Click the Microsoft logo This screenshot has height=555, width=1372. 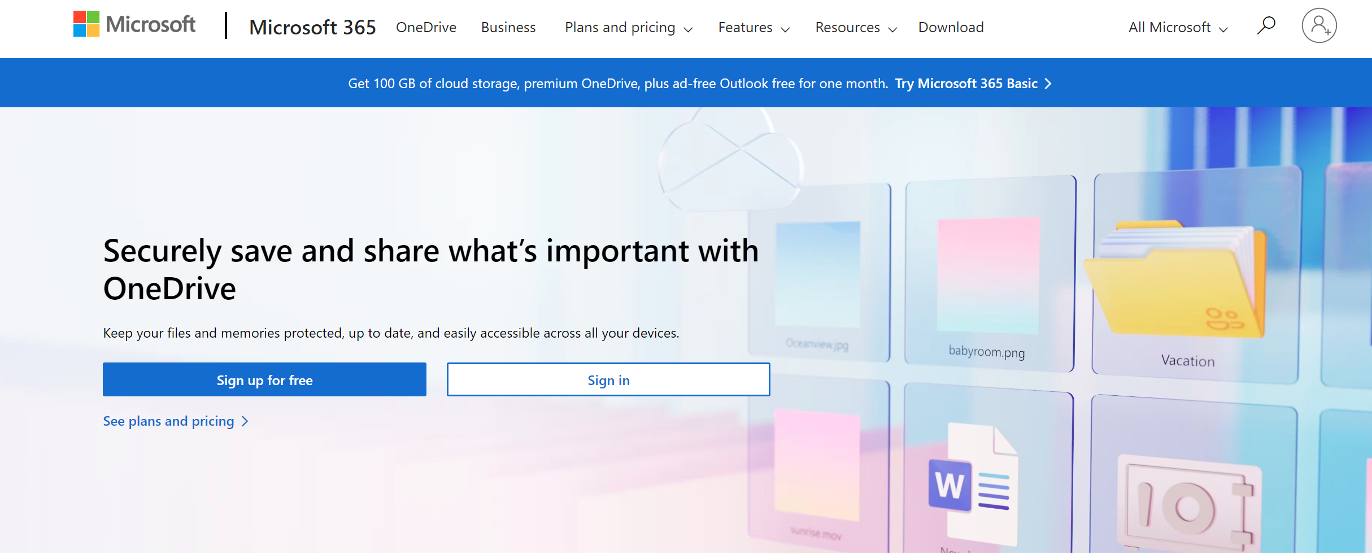[x=134, y=24]
